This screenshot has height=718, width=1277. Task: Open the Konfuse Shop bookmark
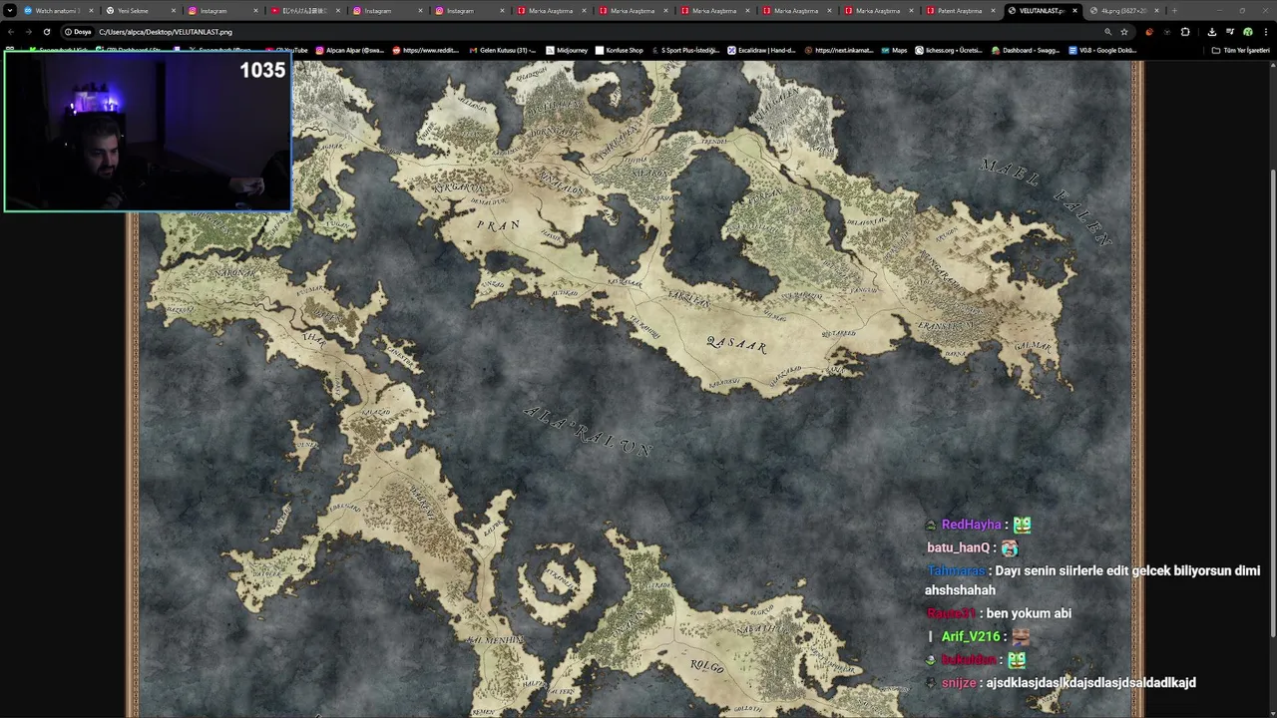620,50
